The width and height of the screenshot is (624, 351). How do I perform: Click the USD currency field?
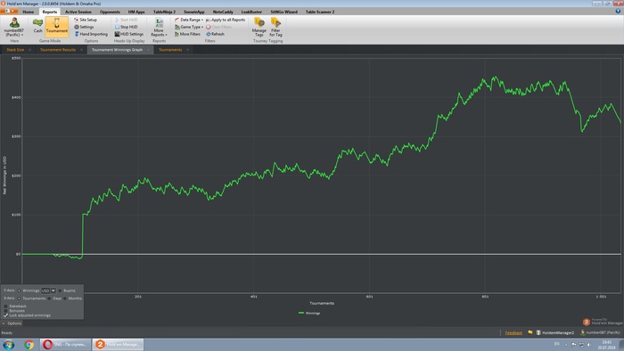click(45, 290)
